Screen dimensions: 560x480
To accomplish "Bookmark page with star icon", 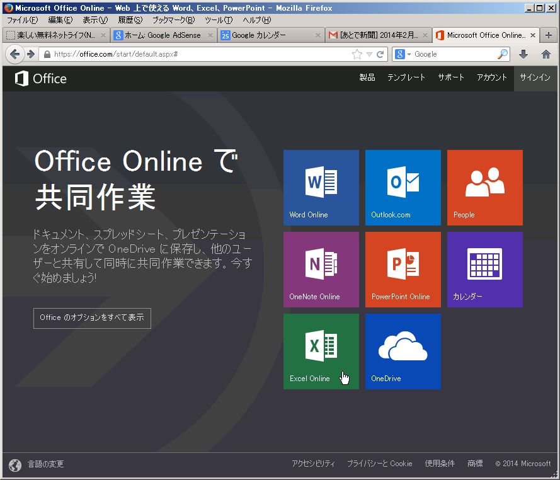I will [x=357, y=54].
